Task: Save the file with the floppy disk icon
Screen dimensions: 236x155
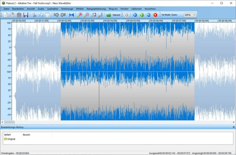Action: (x=26, y=15)
